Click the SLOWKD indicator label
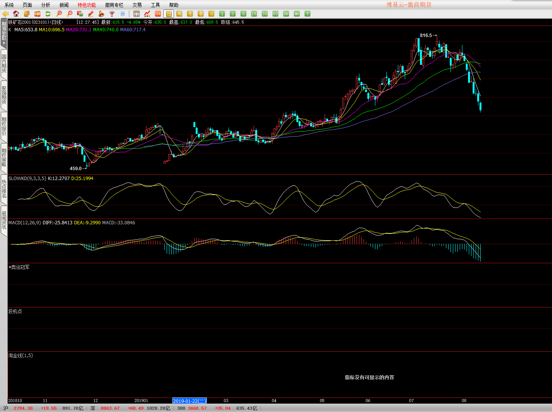The height and width of the screenshot is (412, 552). click(x=27, y=179)
